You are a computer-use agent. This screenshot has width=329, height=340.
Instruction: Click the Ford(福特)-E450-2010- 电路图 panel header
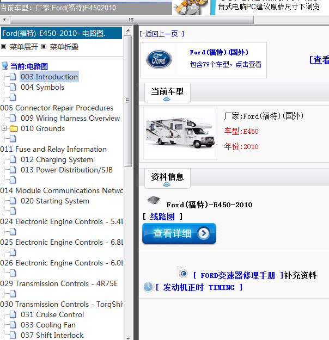(x=62, y=33)
